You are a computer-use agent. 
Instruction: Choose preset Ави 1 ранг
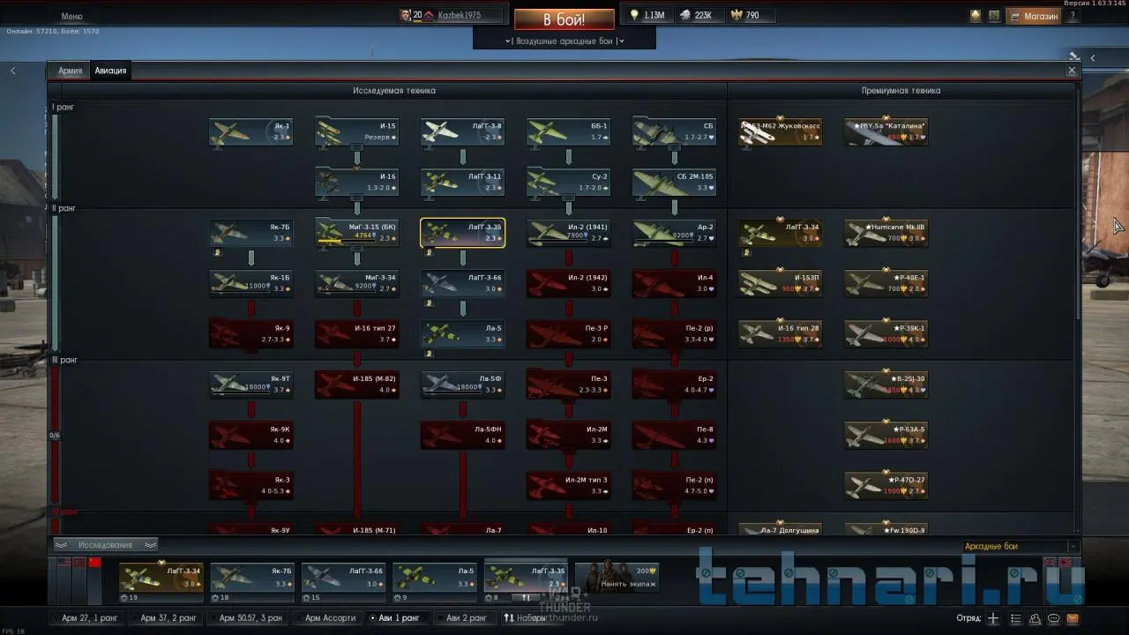click(x=398, y=618)
